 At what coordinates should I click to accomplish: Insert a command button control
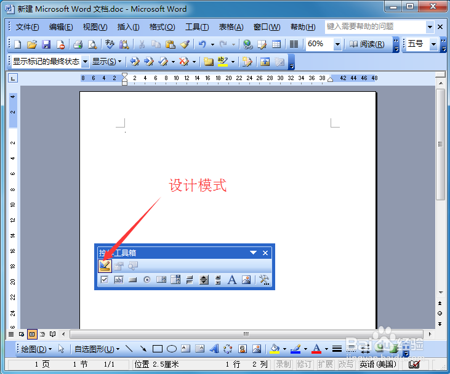(132, 280)
